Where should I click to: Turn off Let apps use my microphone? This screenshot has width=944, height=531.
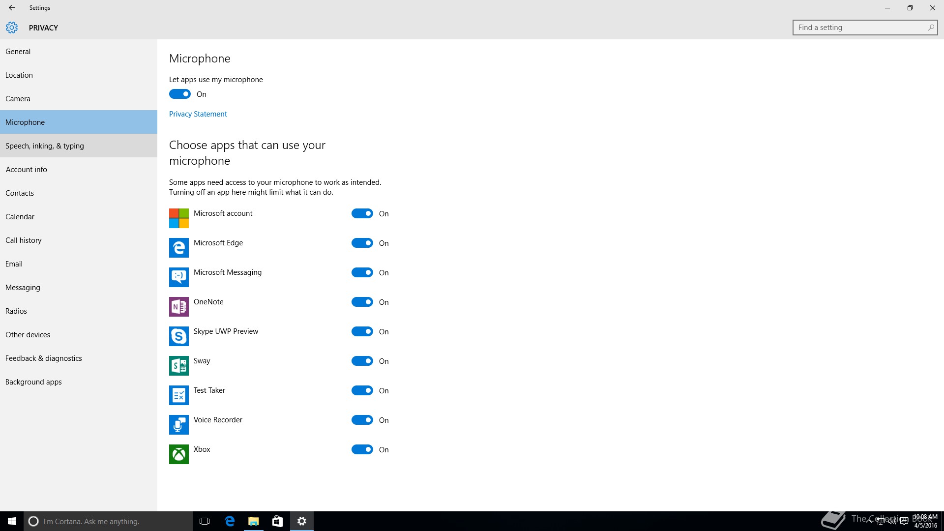[x=180, y=94]
